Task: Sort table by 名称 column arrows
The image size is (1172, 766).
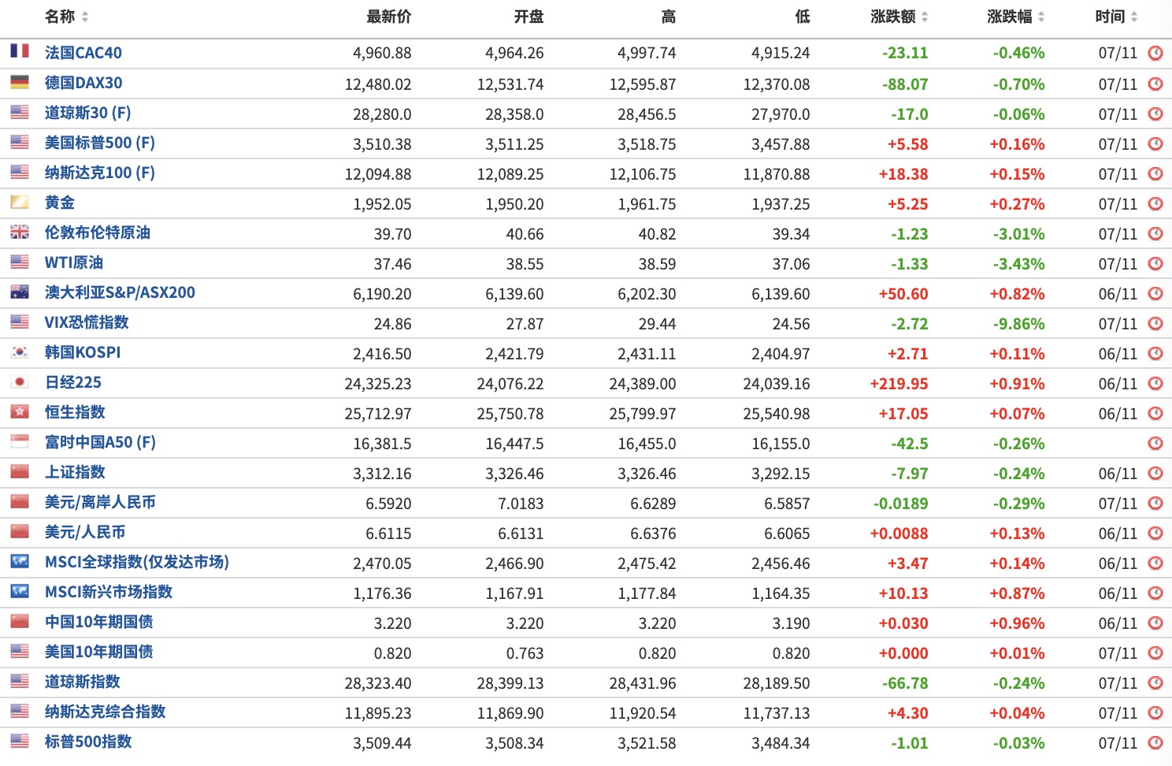Action: [x=85, y=17]
